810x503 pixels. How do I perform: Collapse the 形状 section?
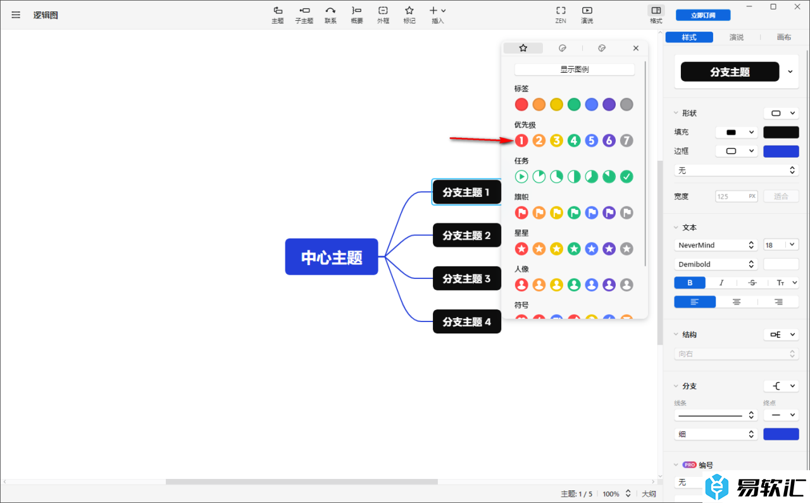tap(676, 113)
